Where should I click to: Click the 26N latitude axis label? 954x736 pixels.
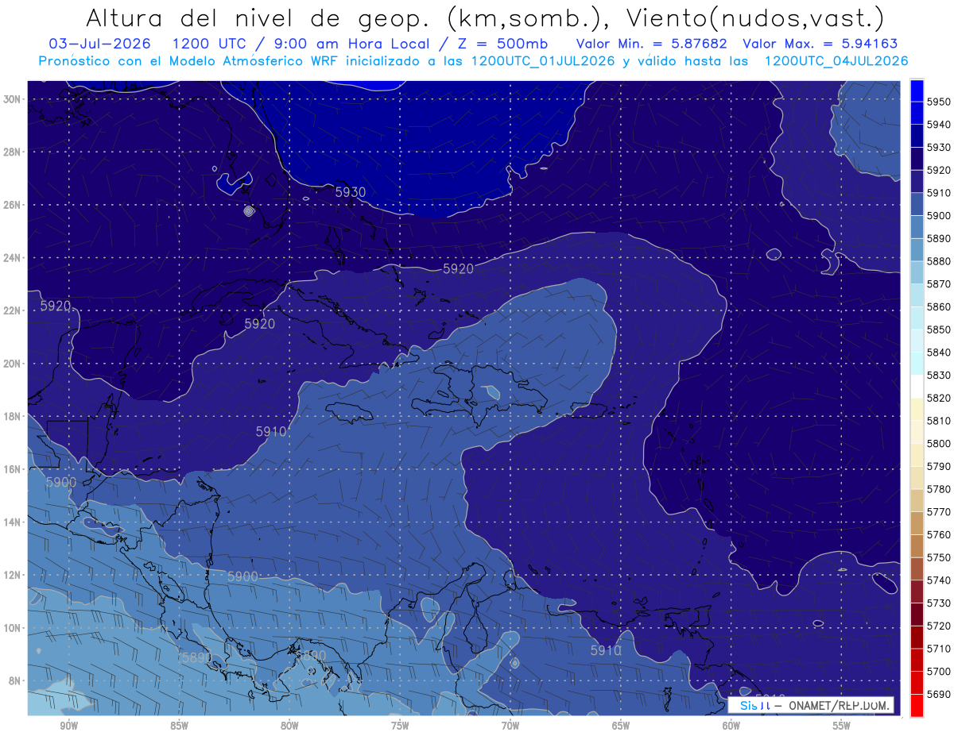[14, 205]
